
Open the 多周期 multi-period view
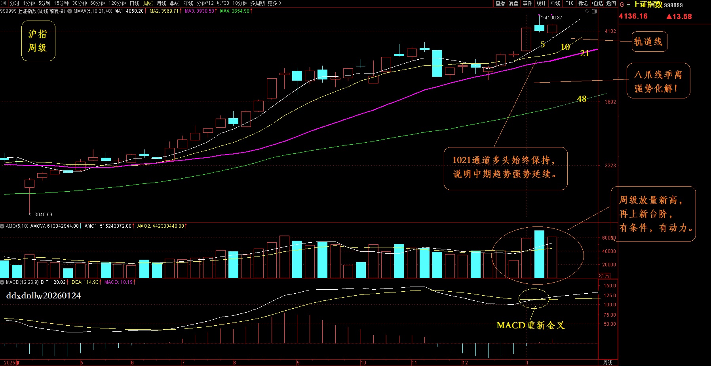pyautogui.click(x=257, y=3)
